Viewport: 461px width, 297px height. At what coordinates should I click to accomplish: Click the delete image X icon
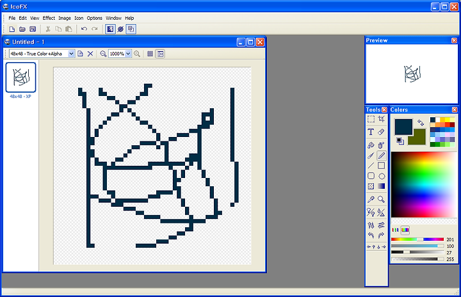click(x=90, y=54)
